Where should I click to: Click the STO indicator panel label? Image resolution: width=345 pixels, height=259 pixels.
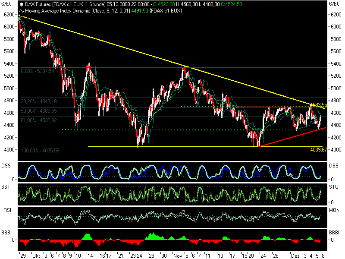(x=333, y=187)
